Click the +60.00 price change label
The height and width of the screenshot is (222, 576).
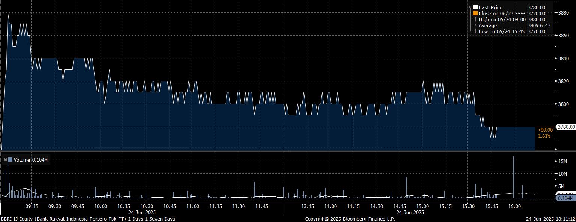coord(545,130)
